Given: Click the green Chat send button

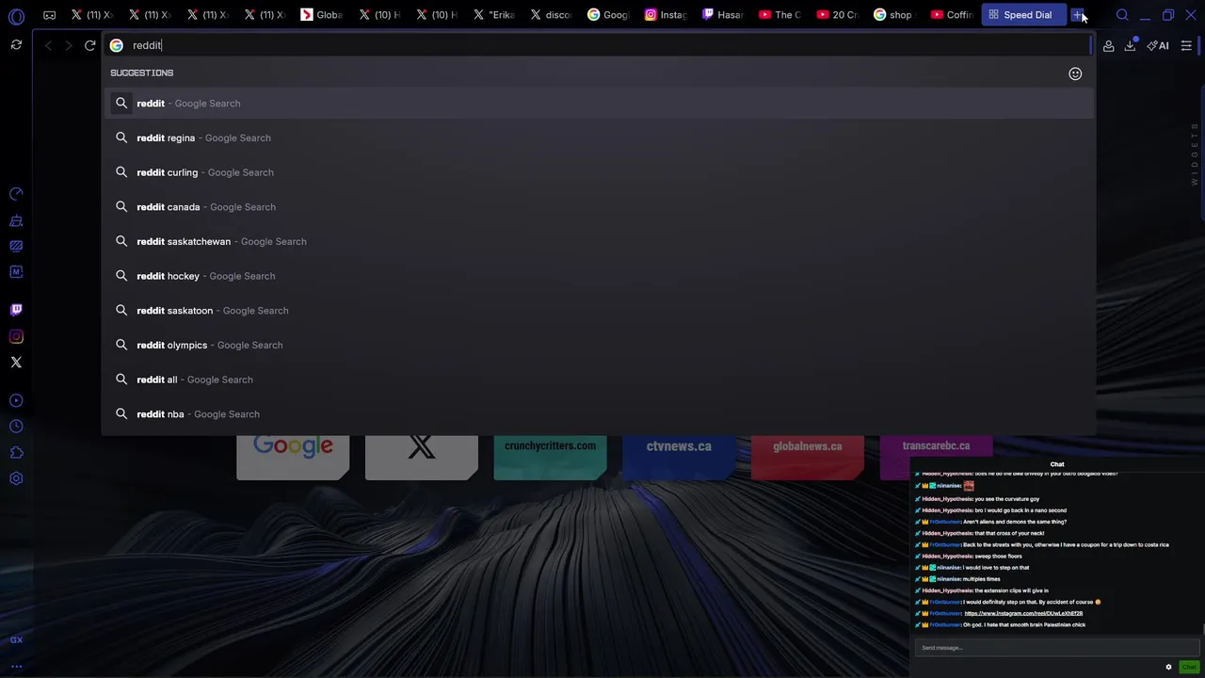Looking at the screenshot, I should pyautogui.click(x=1189, y=667).
